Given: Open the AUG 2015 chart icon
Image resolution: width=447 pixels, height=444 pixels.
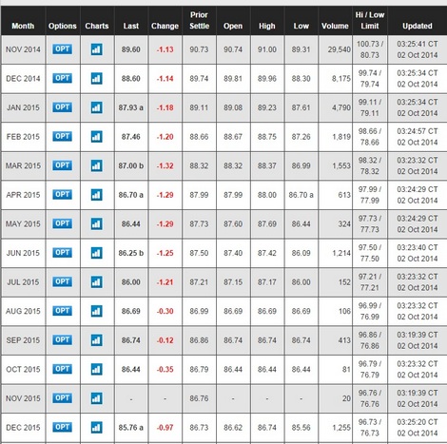Looking at the screenshot, I should point(96,311).
